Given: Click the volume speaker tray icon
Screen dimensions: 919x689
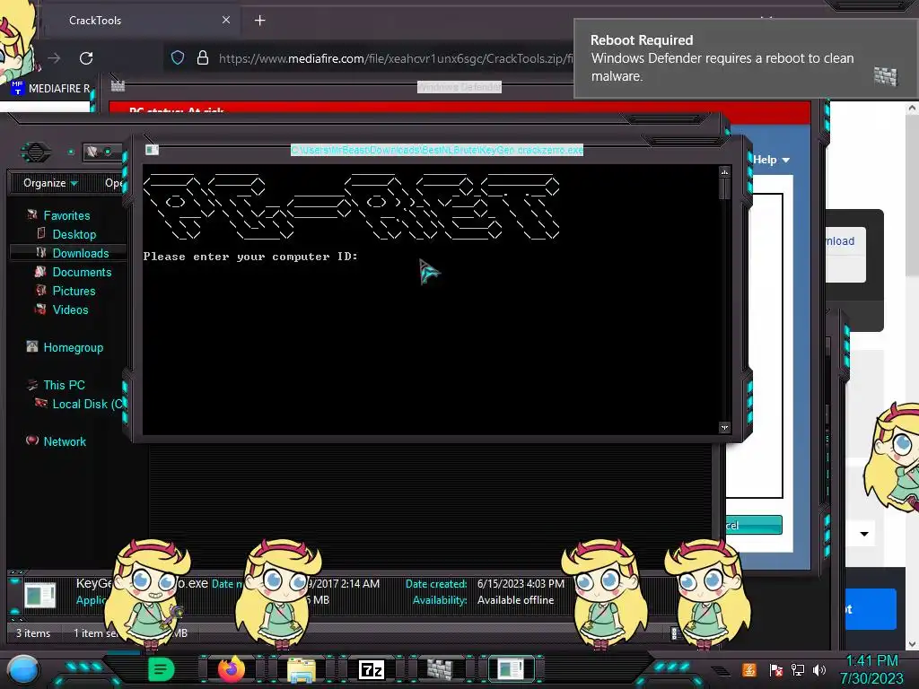Looking at the screenshot, I should coord(819,669).
